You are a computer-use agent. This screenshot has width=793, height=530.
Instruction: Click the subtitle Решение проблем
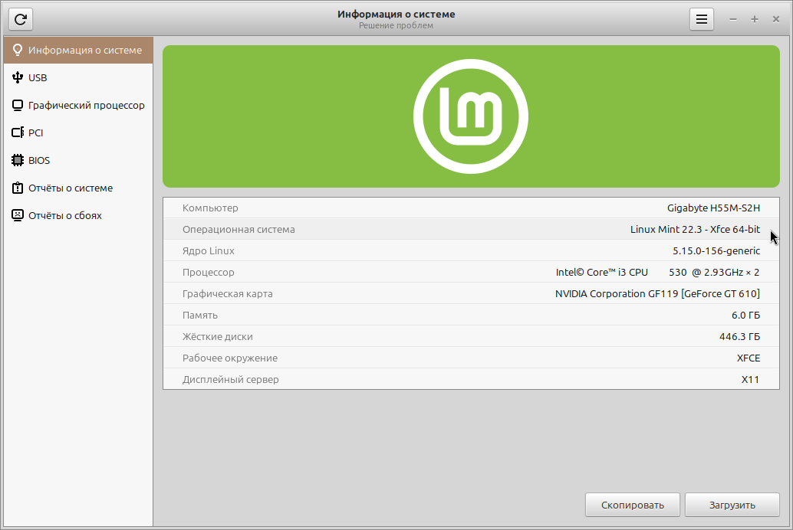pos(396,25)
